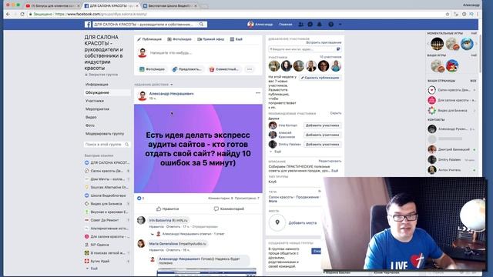This screenshot has width=493, height=277.
Task: Click Сделать публикацию button
Action: [320, 78]
